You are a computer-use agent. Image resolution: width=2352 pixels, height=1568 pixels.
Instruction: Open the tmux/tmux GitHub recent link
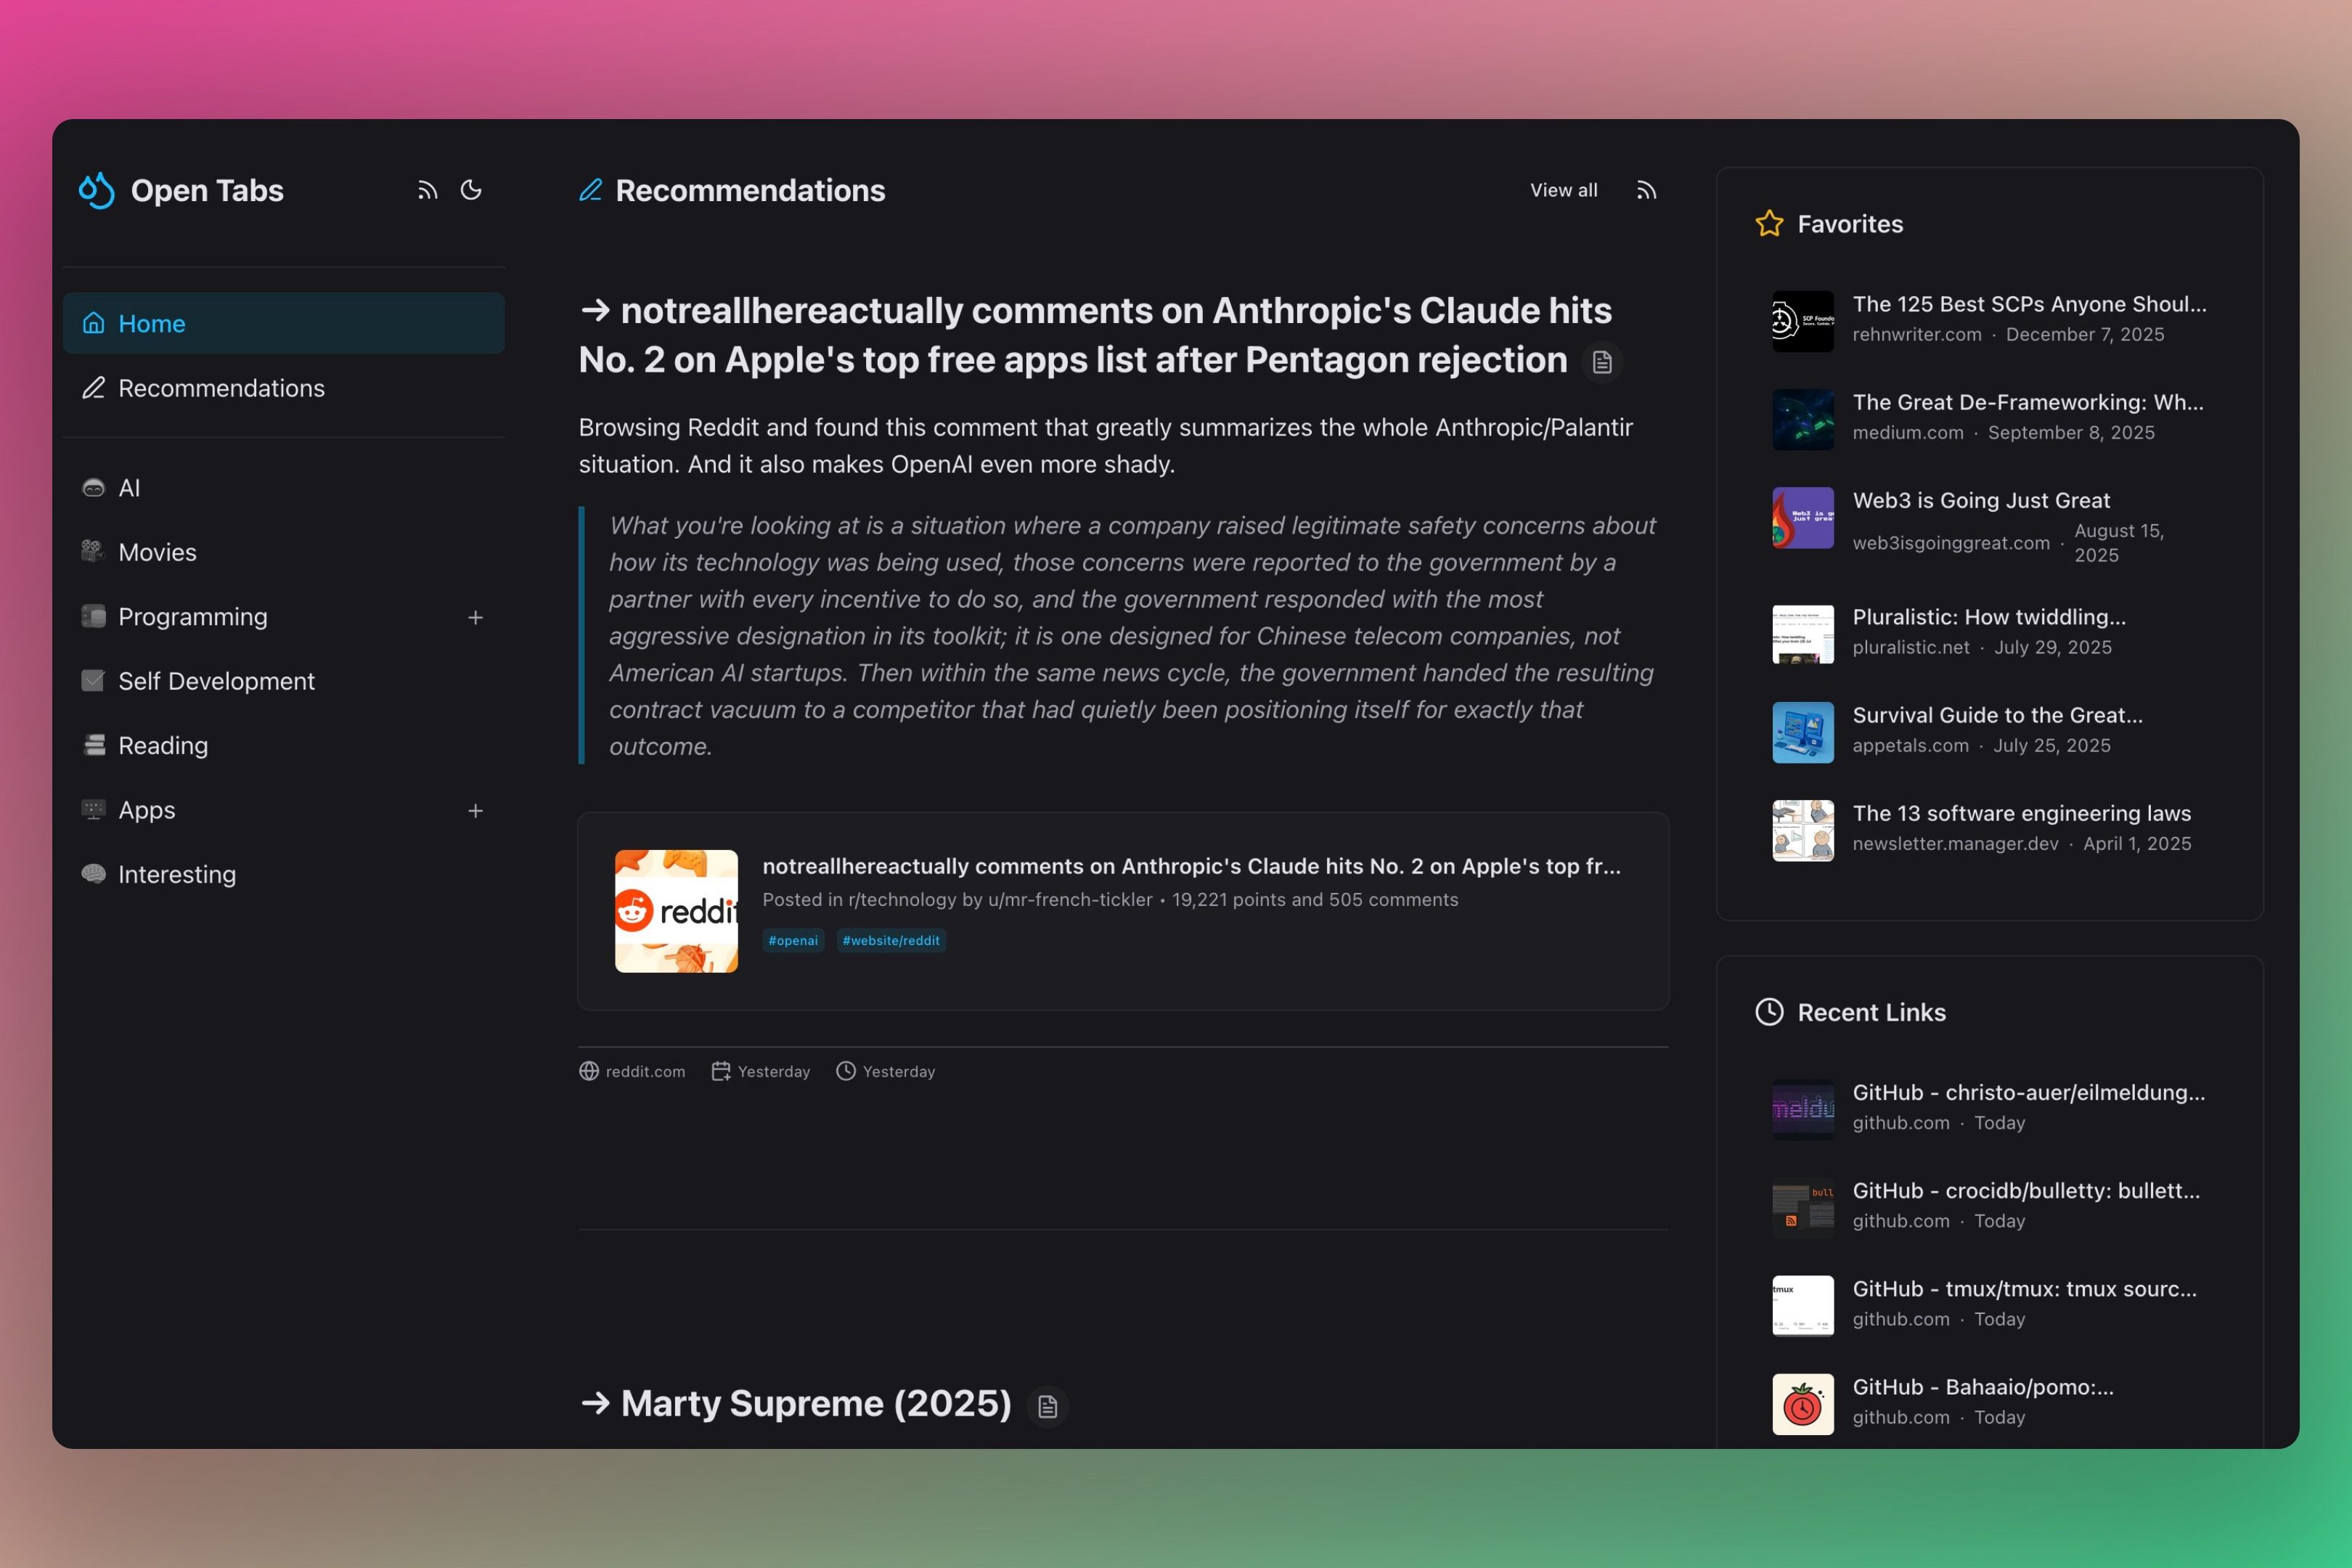pyautogui.click(x=2023, y=1289)
